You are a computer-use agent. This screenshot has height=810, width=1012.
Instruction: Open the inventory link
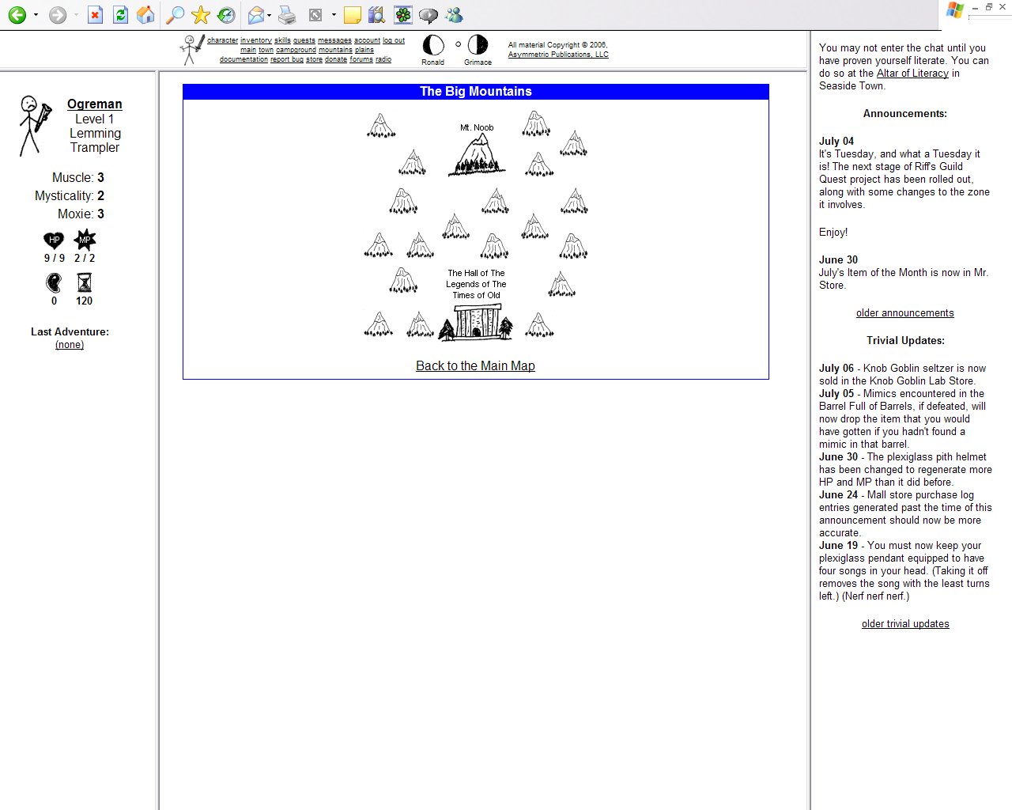pos(256,40)
